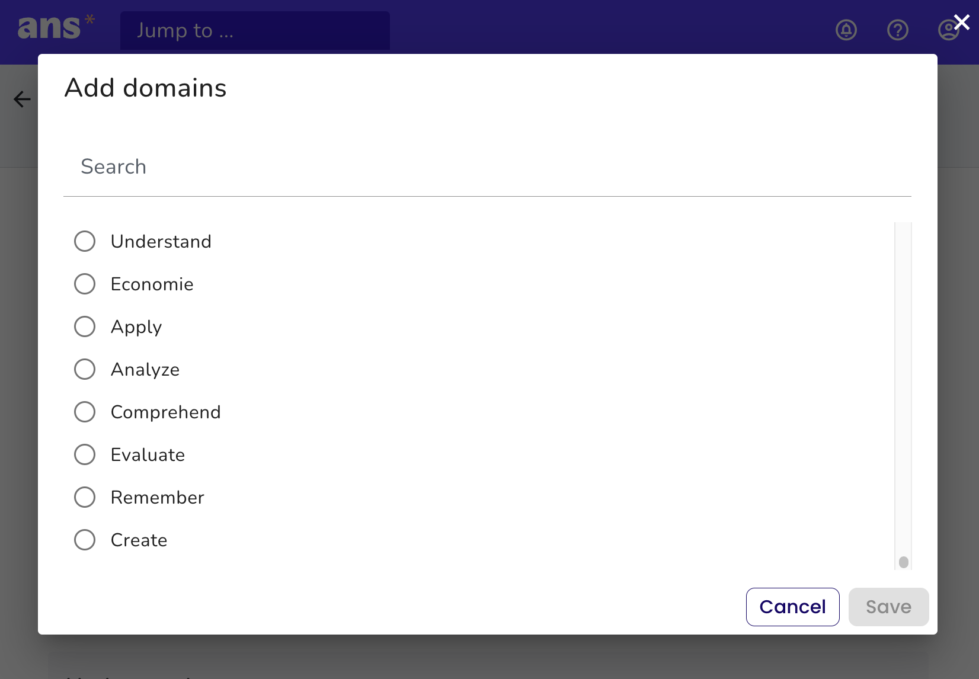Click the Cancel button

793,607
